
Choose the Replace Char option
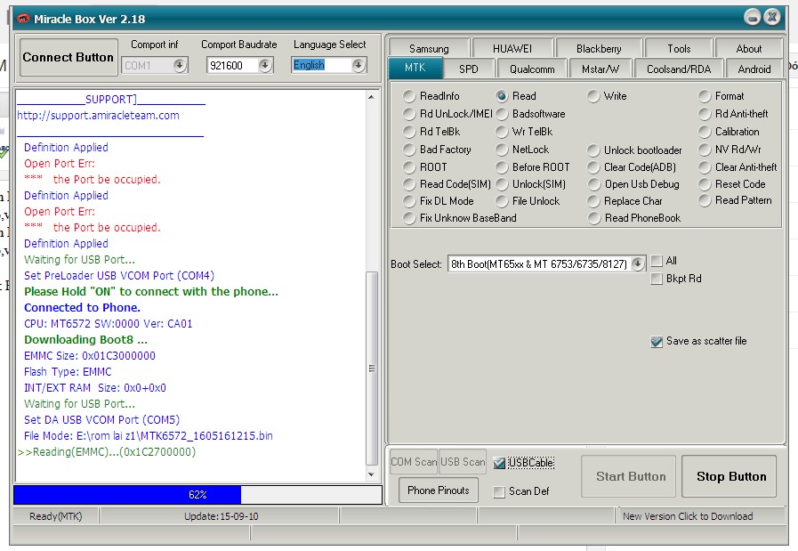click(x=592, y=202)
